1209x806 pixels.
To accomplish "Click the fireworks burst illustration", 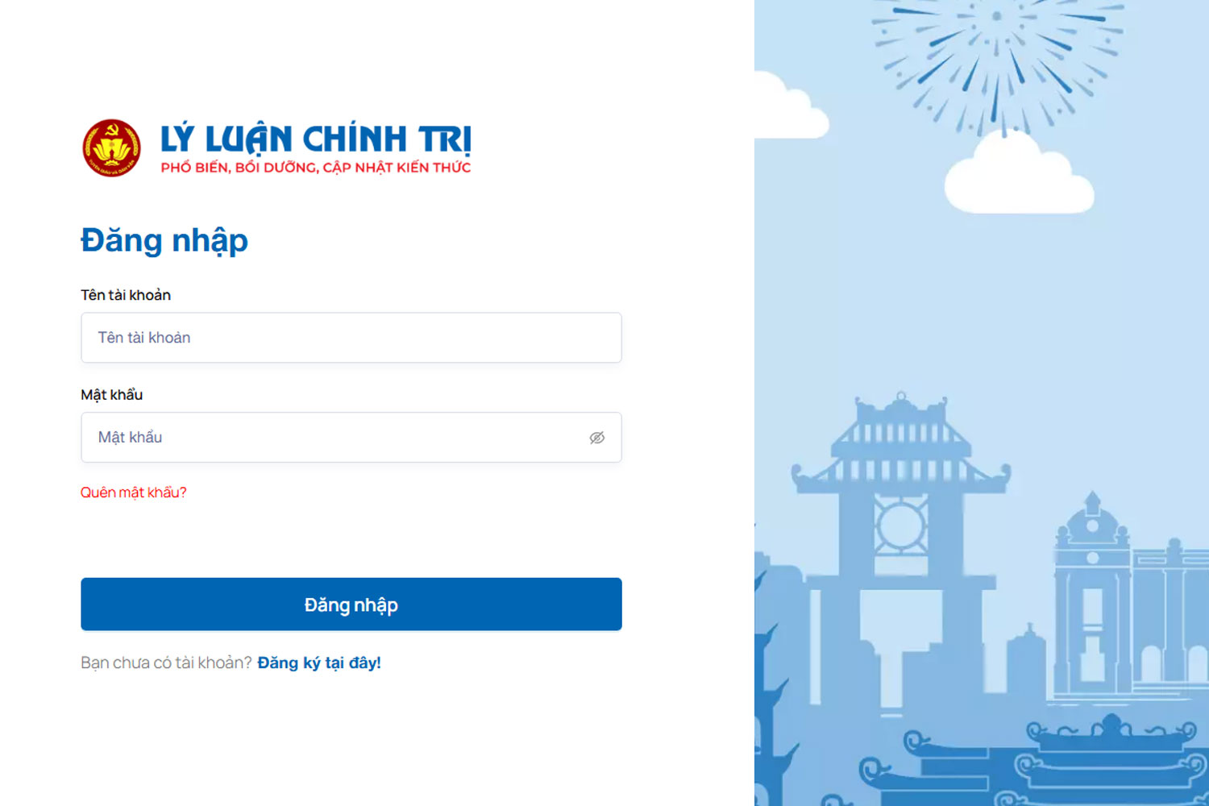I will pos(998,60).
